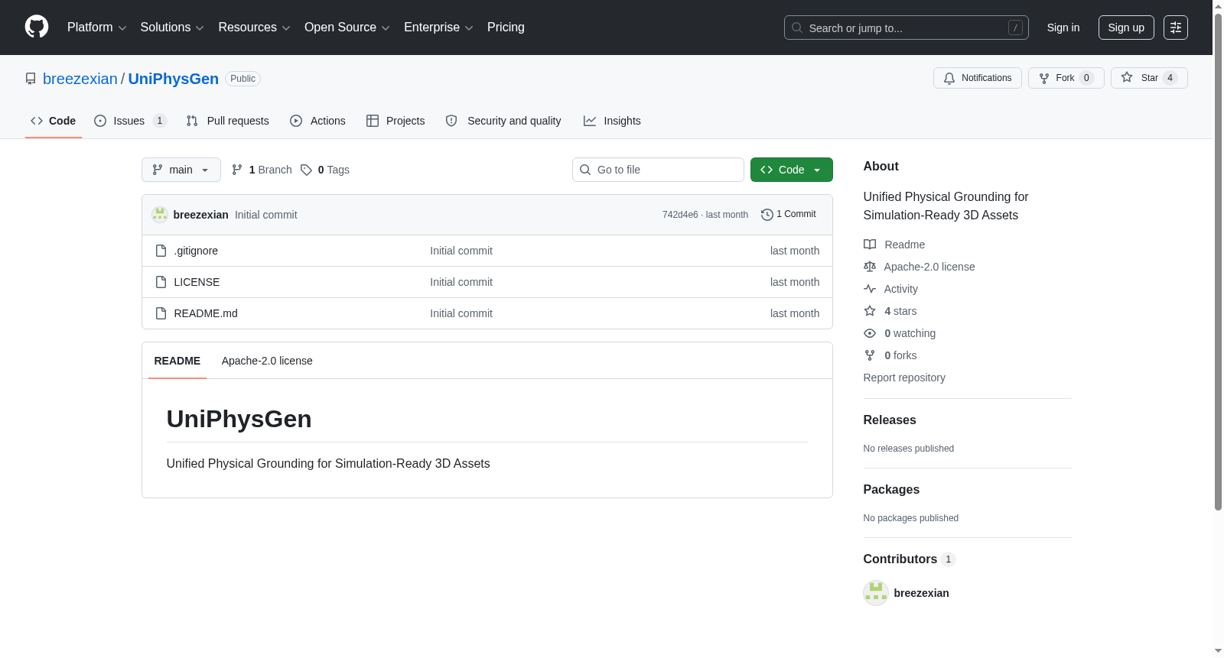The height and width of the screenshot is (658, 1224).
Task: Switch to the Issues tab
Action: (130, 121)
